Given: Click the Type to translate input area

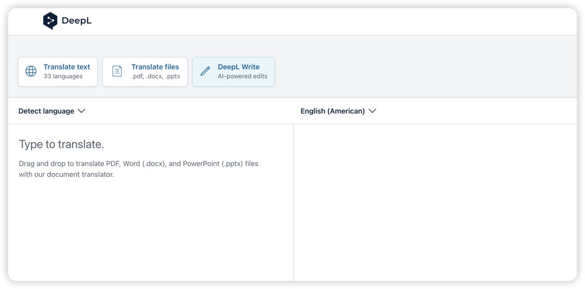Looking at the screenshot, I should pyautogui.click(x=151, y=202).
